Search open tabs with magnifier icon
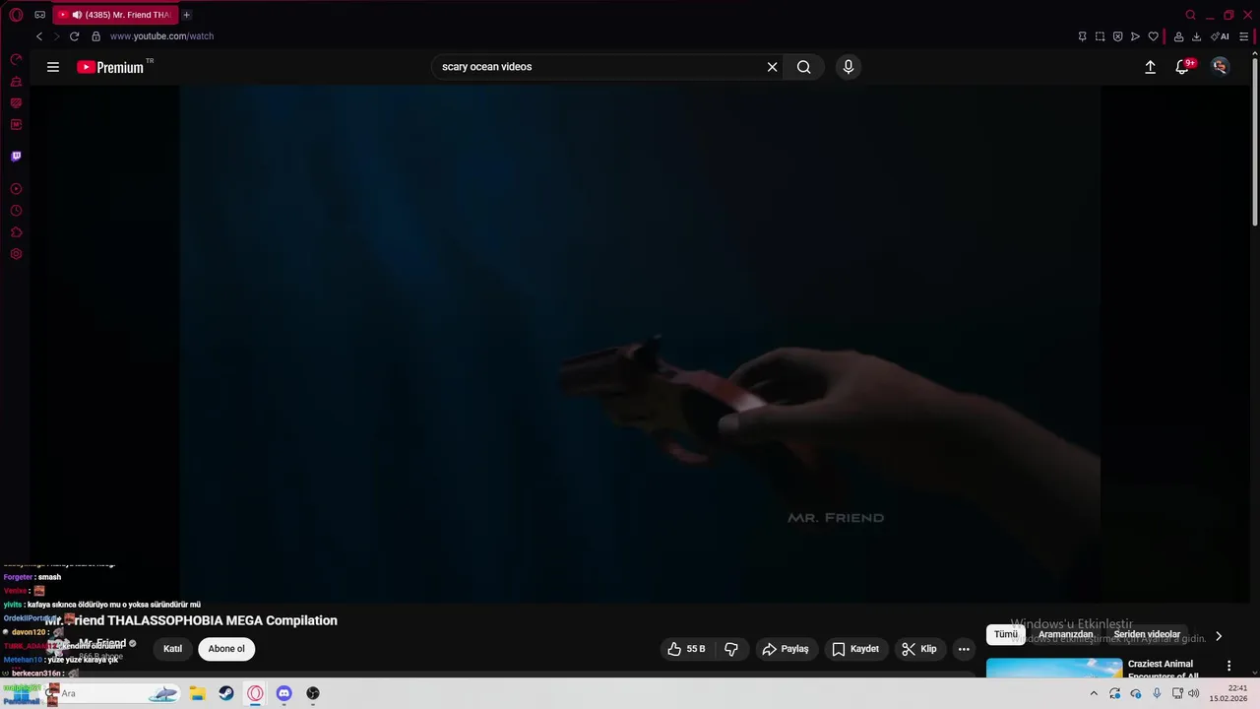 (1190, 15)
